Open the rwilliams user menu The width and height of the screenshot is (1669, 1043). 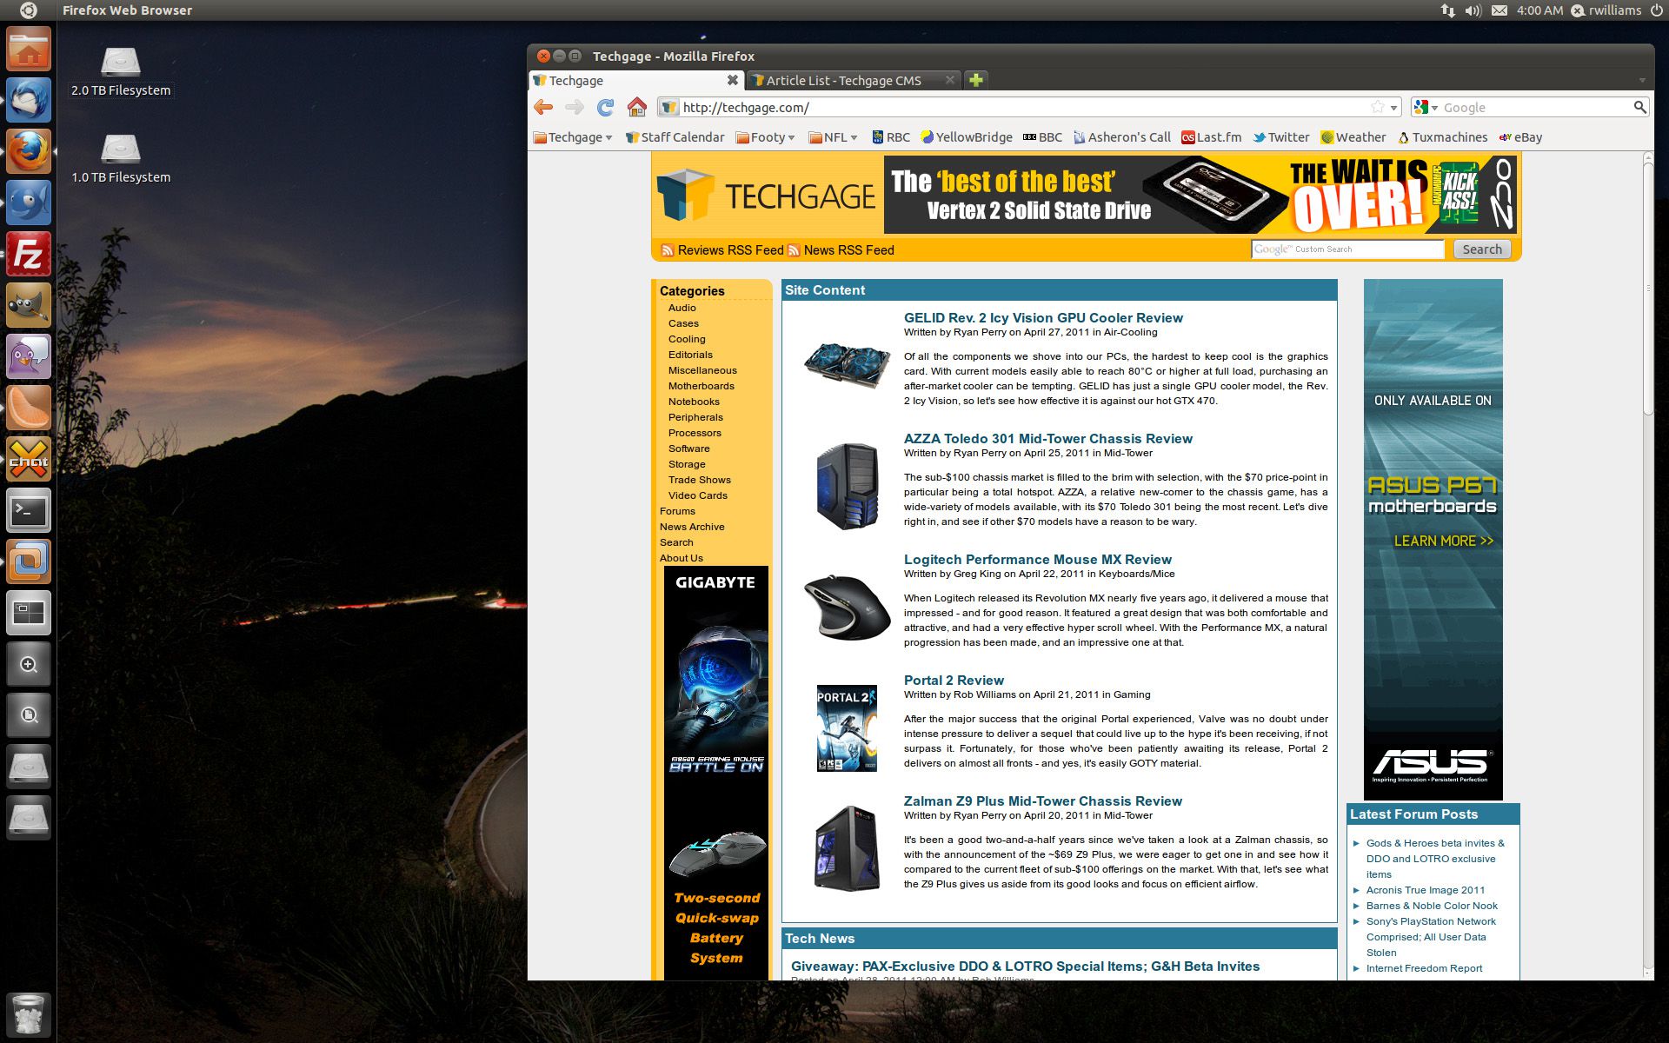(1606, 10)
